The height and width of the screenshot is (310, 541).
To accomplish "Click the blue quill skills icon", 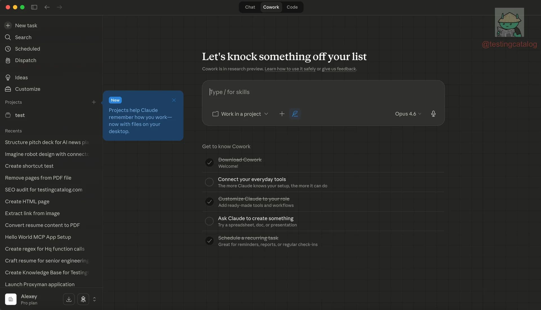I will point(295,114).
